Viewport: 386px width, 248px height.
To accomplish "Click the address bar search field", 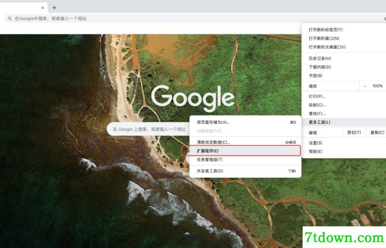I will (x=195, y=18).
